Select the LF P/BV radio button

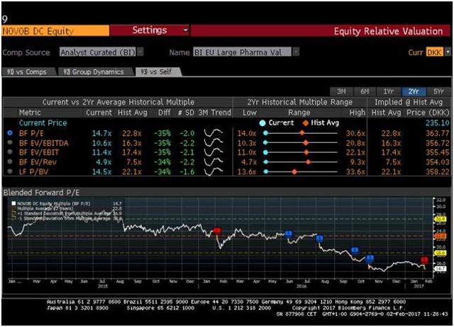tap(10, 171)
